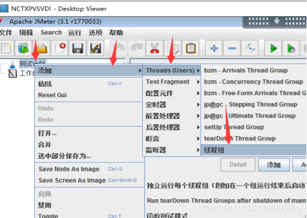Expand the Threads (Users) submenu
The width and height of the screenshot is (307, 218).
coord(172,70)
